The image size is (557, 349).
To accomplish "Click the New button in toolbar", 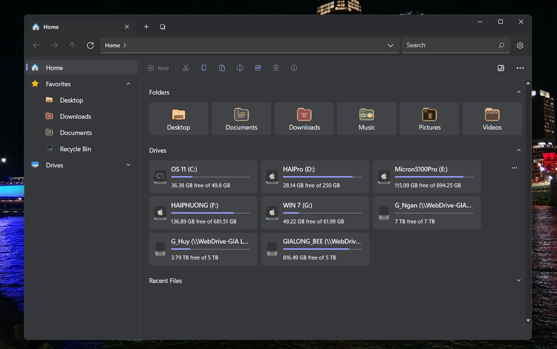I will pyautogui.click(x=158, y=68).
